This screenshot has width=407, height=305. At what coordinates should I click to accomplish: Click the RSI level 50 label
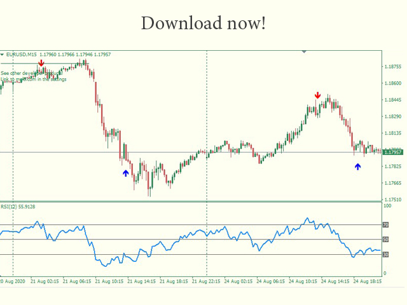pos(386,240)
